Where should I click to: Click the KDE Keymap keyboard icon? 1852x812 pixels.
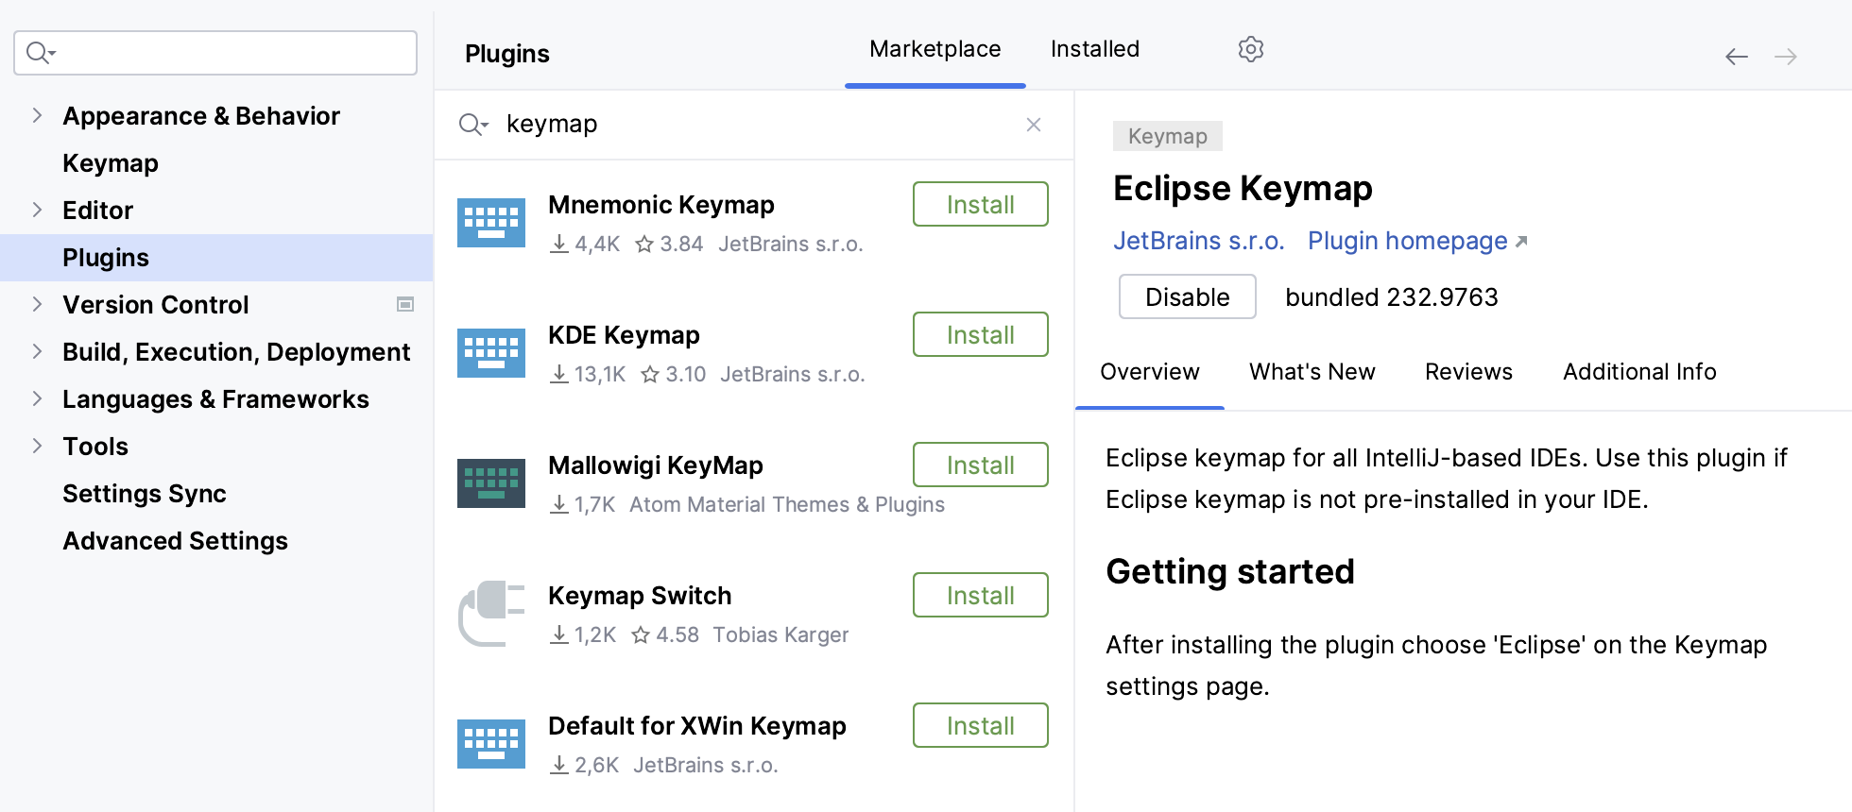click(x=491, y=353)
